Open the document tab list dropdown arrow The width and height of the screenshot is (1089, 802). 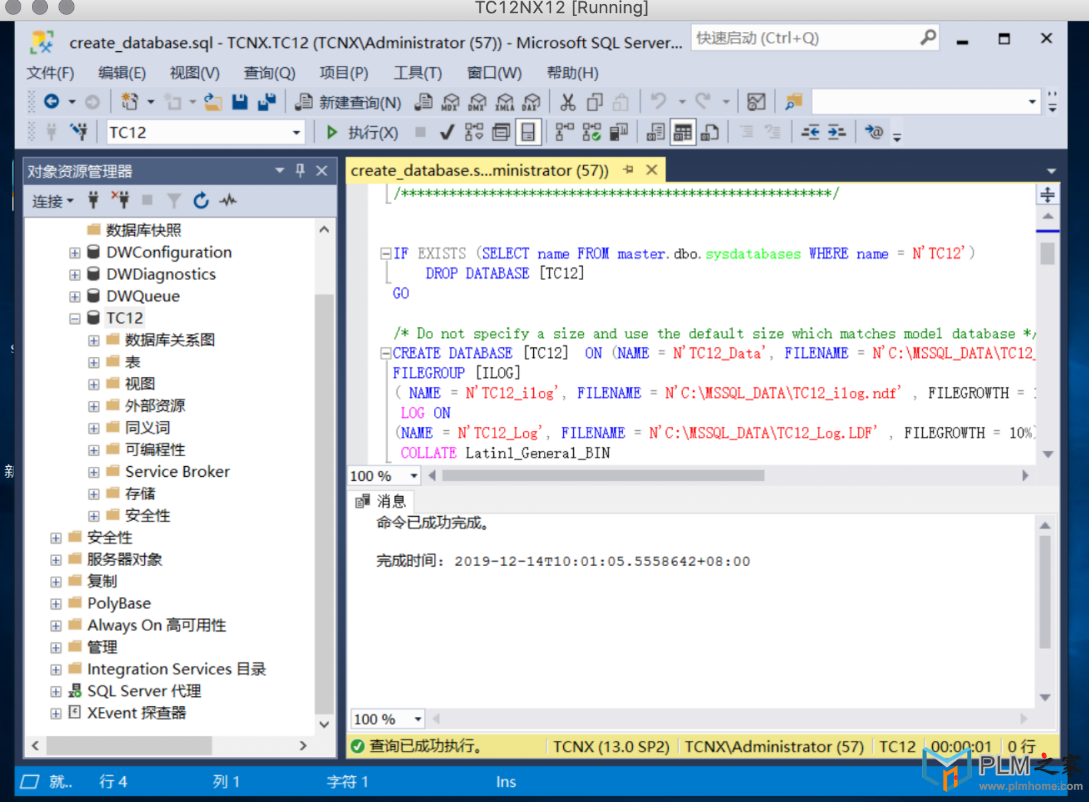click(x=1051, y=171)
